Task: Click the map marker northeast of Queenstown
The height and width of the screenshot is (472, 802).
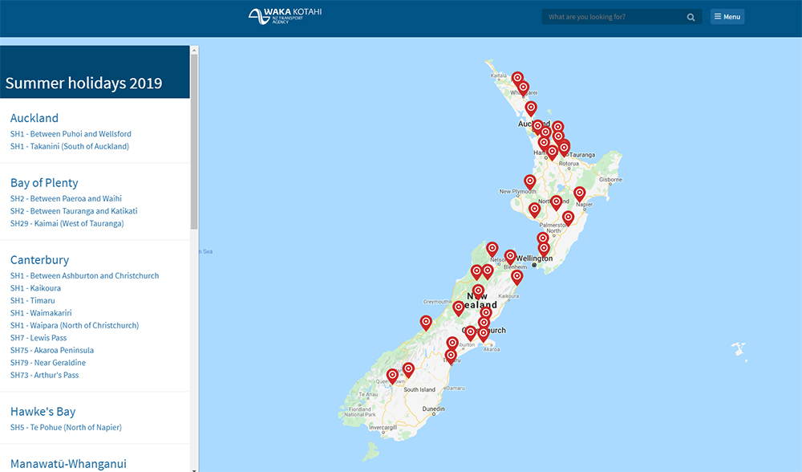Action: [x=408, y=369]
